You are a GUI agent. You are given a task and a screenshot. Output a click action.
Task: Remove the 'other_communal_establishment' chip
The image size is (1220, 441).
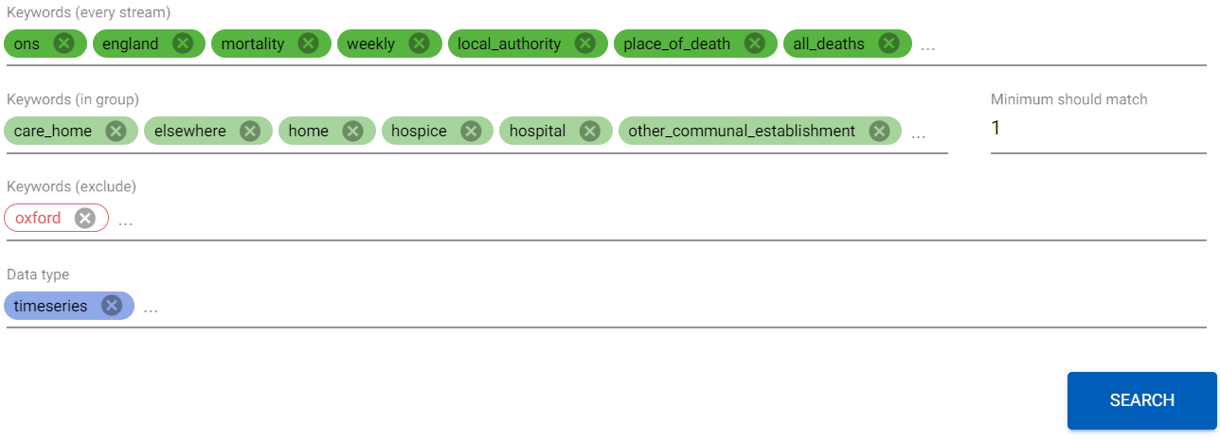[879, 131]
